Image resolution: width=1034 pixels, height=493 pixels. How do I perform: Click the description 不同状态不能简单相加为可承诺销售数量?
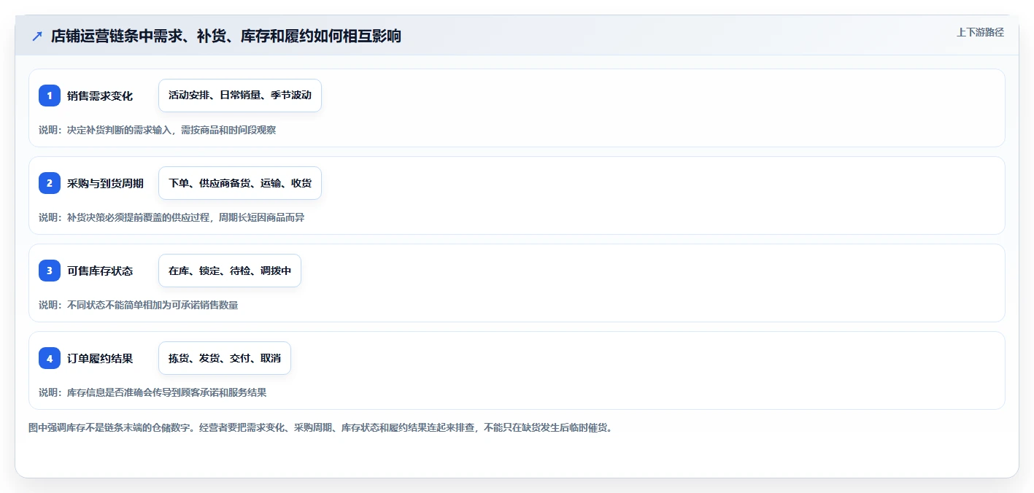[x=139, y=305]
